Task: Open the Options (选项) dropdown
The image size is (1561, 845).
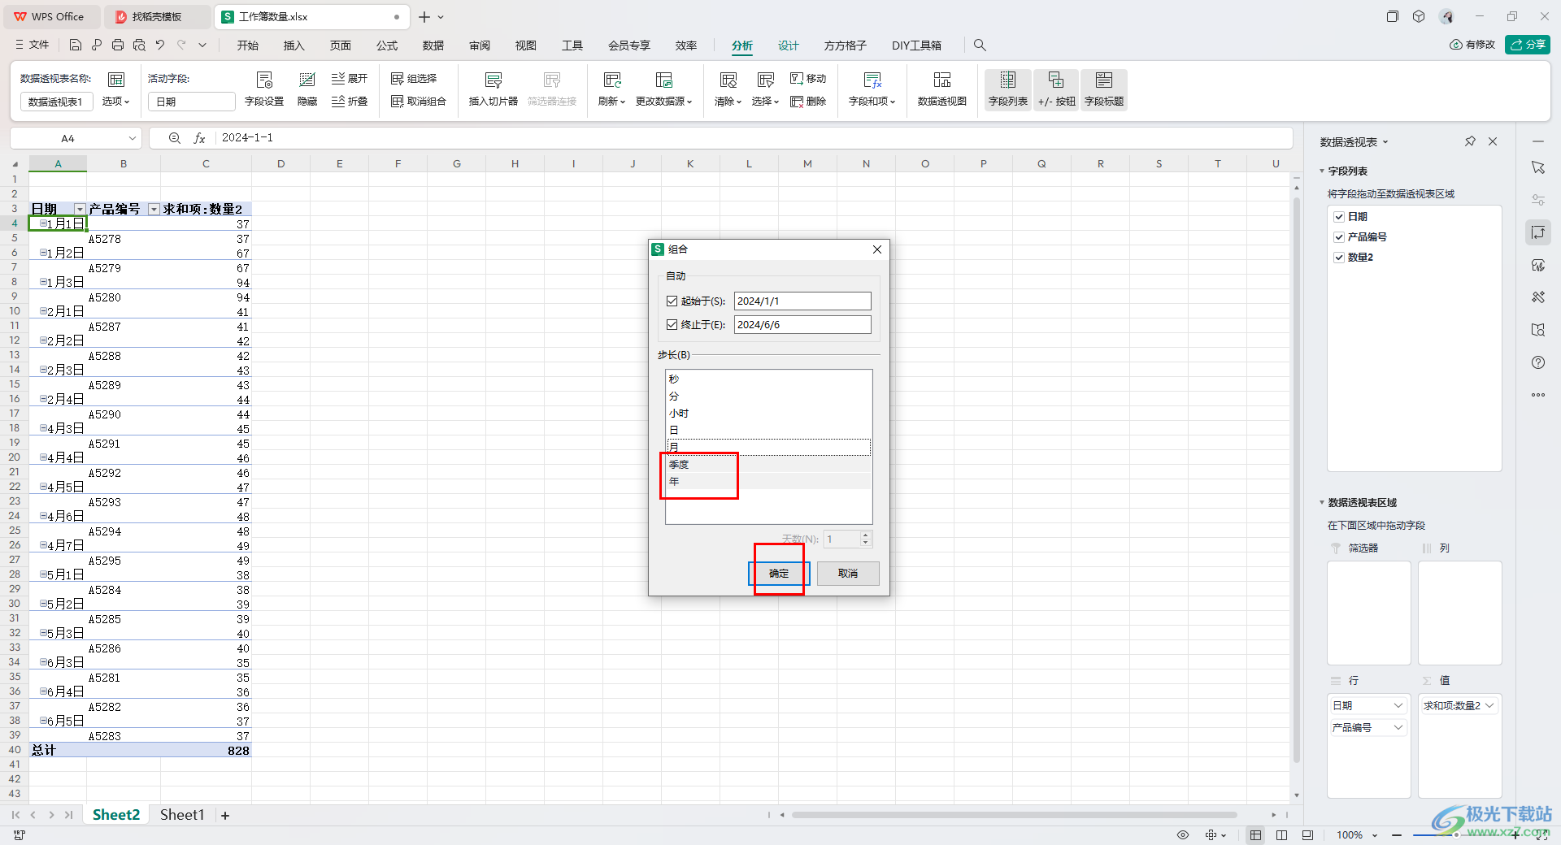Action: 115,102
